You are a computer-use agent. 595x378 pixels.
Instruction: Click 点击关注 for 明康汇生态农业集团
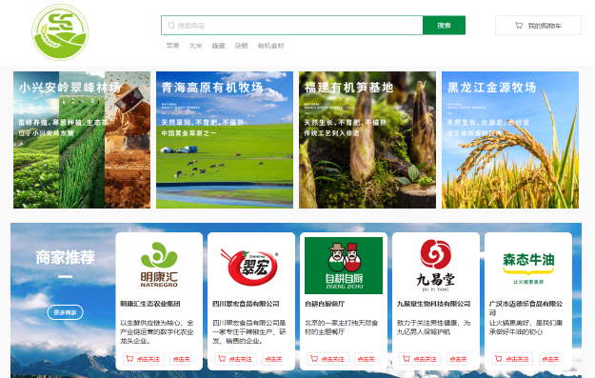(x=144, y=359)
